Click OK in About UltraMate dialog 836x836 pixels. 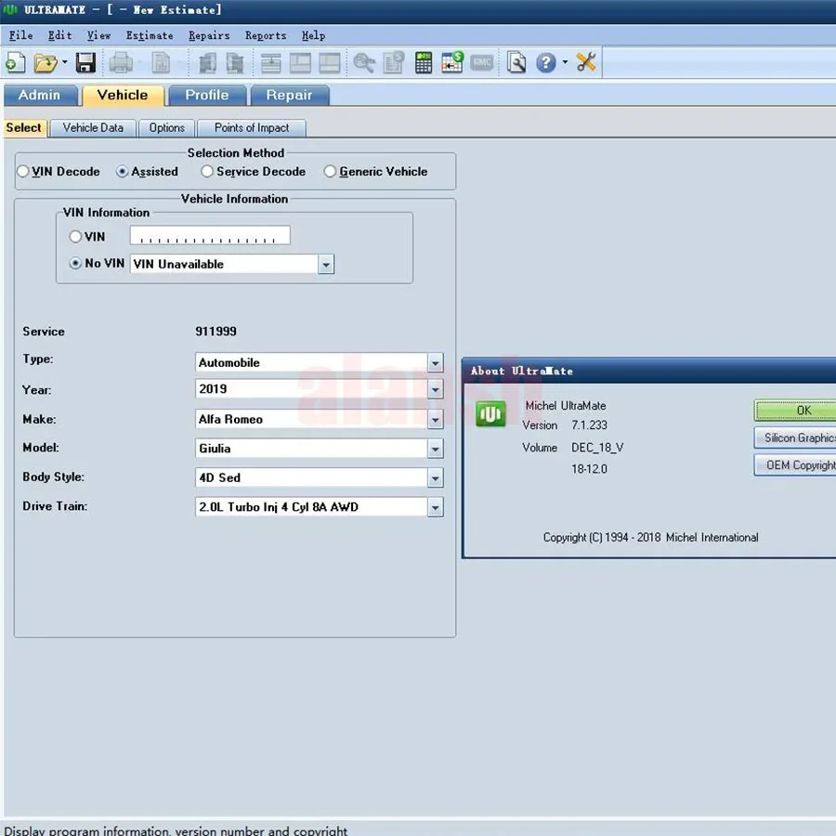tap(795, 411)
